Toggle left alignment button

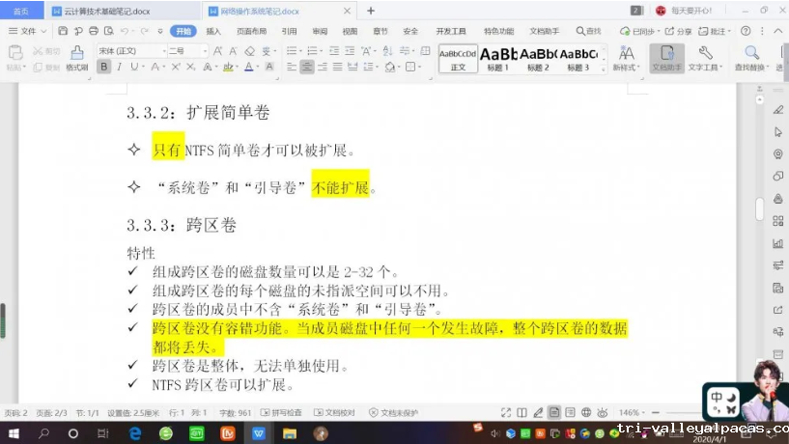[x=292, y=67]
